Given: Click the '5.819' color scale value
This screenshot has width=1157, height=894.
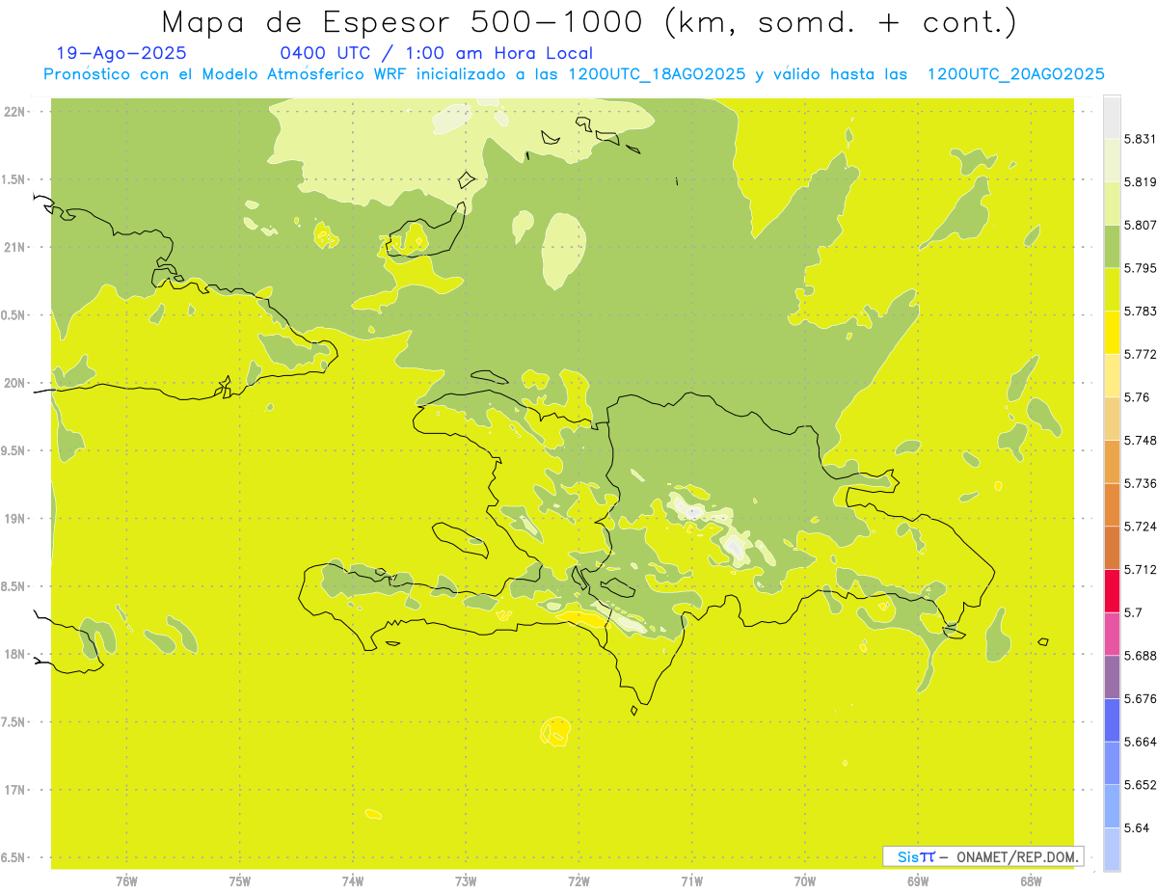Looking at the screenshot, I should [1140, 182].
